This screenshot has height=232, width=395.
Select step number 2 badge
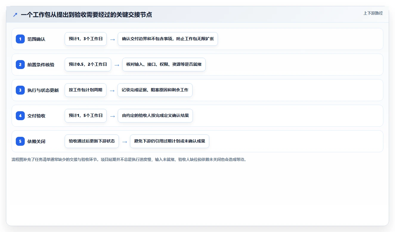coord(20,65)
